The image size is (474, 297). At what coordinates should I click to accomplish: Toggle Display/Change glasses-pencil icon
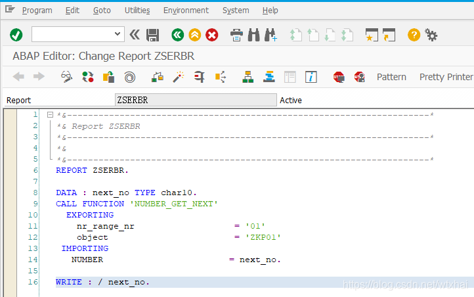click(x=66, y=77)
